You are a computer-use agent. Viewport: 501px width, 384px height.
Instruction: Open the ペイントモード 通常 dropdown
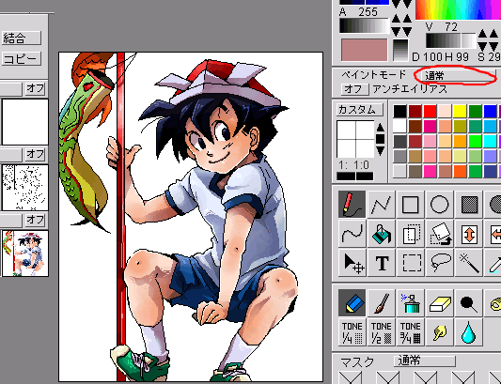point(458,75)
